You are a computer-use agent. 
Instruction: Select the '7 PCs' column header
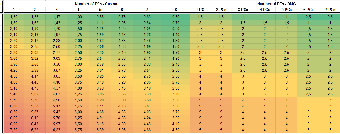330,10
